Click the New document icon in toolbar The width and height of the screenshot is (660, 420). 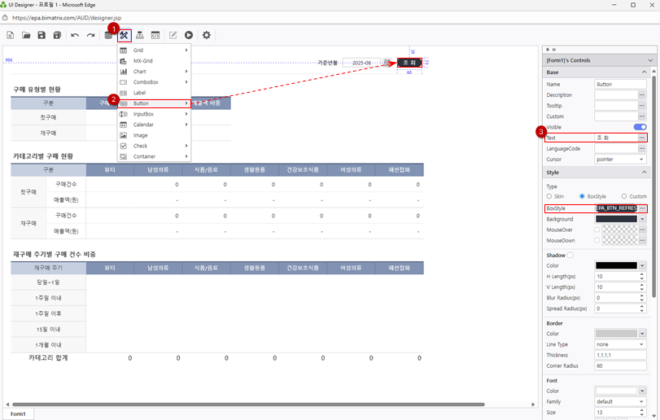tap(11, 36)
